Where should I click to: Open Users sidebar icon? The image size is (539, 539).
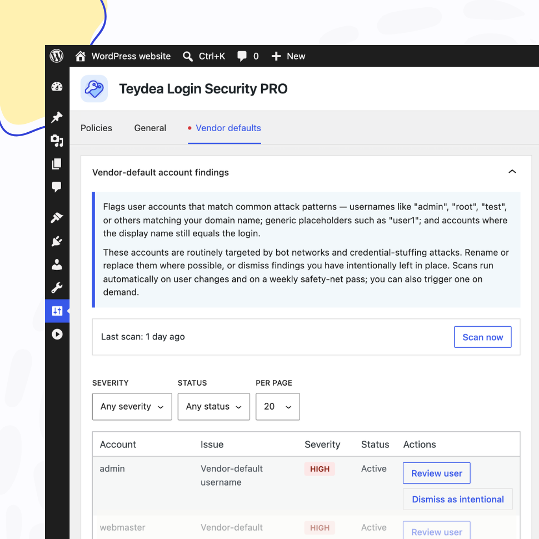click(57, 264)
